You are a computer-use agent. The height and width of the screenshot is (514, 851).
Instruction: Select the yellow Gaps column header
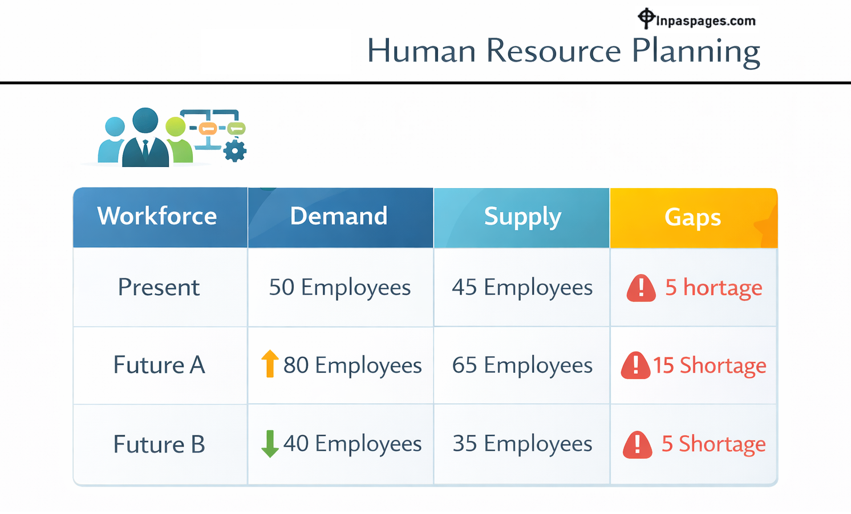[692, 218]
